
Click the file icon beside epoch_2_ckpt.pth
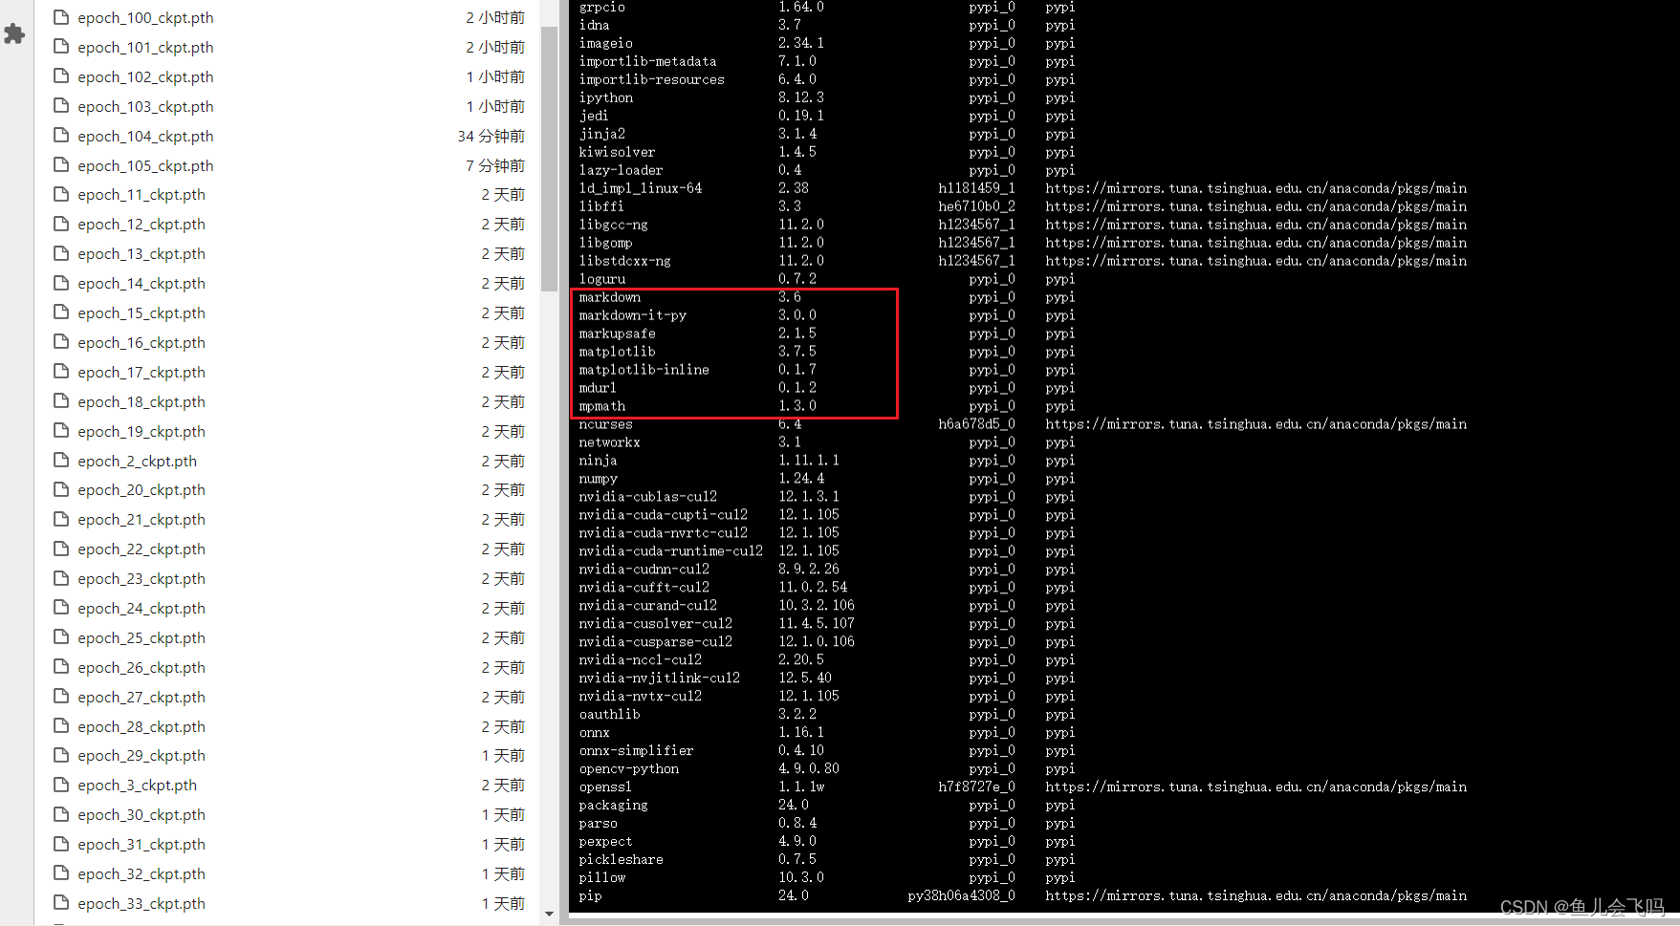(59, 460)
